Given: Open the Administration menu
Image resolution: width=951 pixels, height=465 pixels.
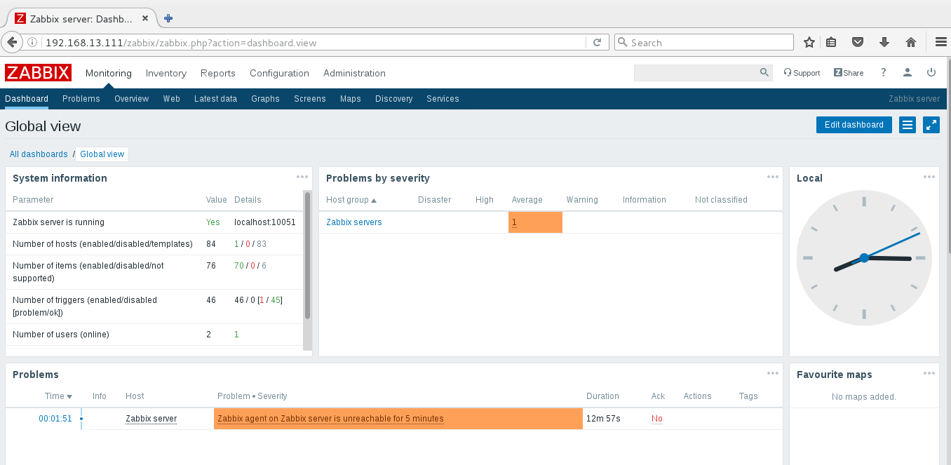Looking at the screenshot, I should coord(354,73).
